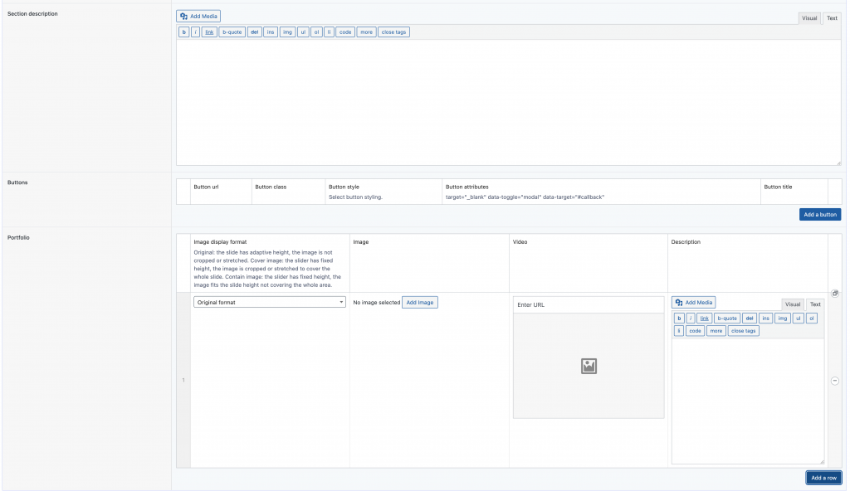The width and height of the screenshot is (850, 491).
Task: Click close tags in Portfolio description toolbar
Action: tap(743, 331)
